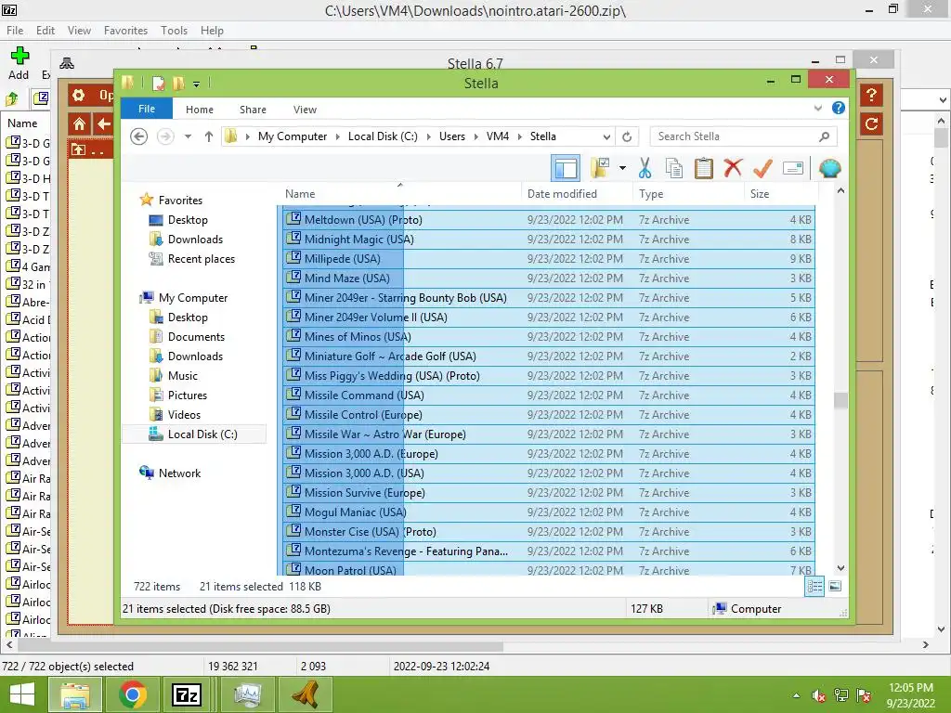Sort by the Type column header
The width and height of the screenshot is (951, 713).
(x=688, y=193)
